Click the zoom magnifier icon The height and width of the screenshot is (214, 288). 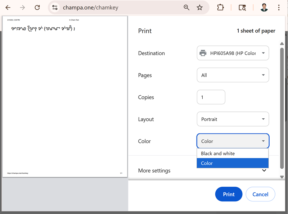pos(186,8)
